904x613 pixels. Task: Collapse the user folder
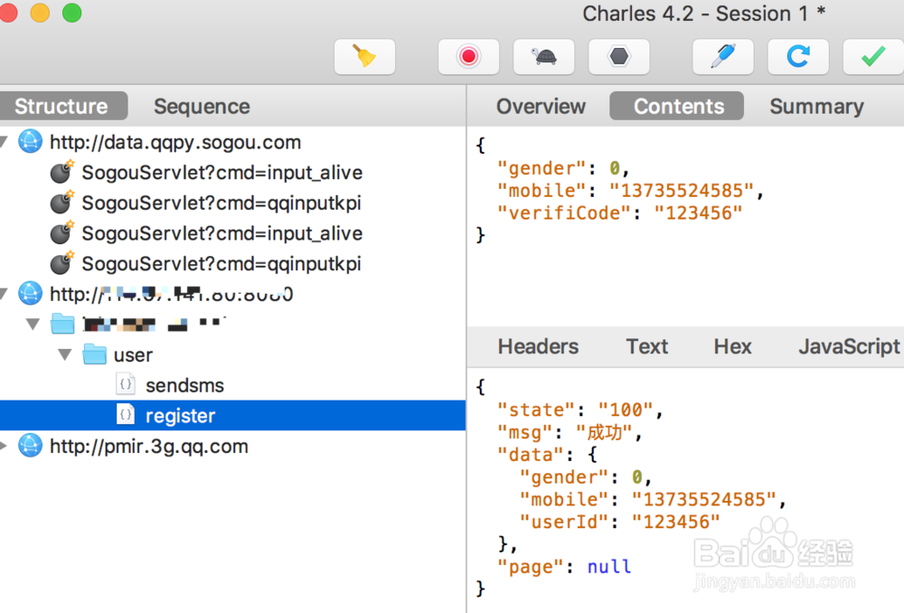tap(65, 354)
